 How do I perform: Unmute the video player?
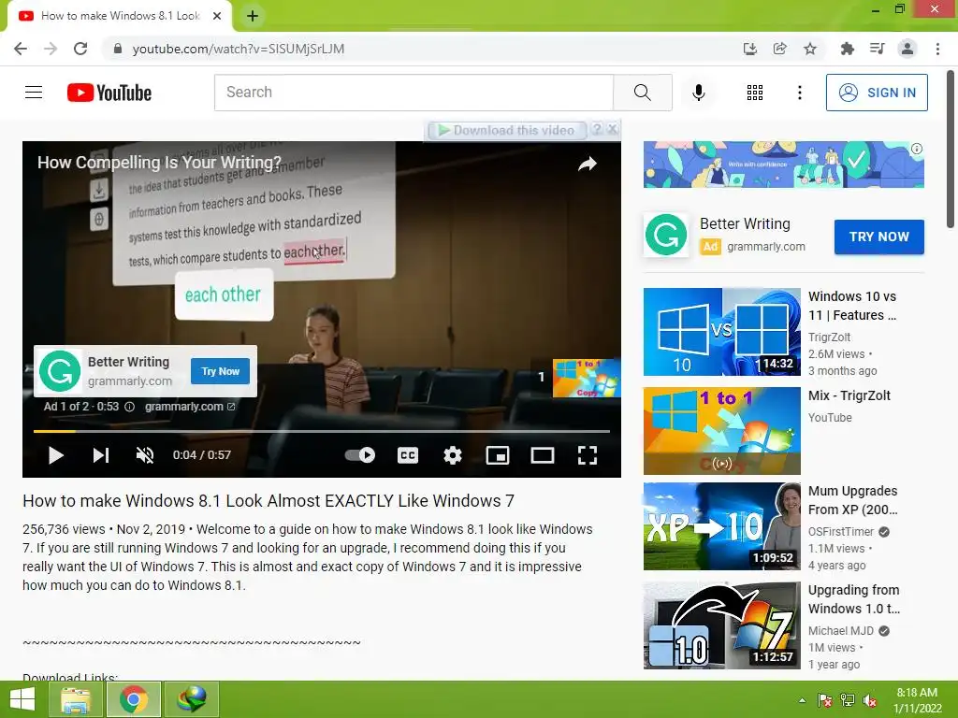(145, 455)
